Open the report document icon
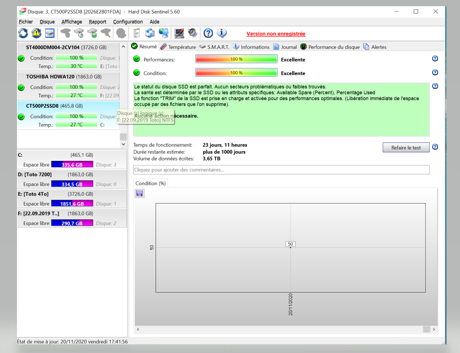The image size is (460, 353). 137,33
